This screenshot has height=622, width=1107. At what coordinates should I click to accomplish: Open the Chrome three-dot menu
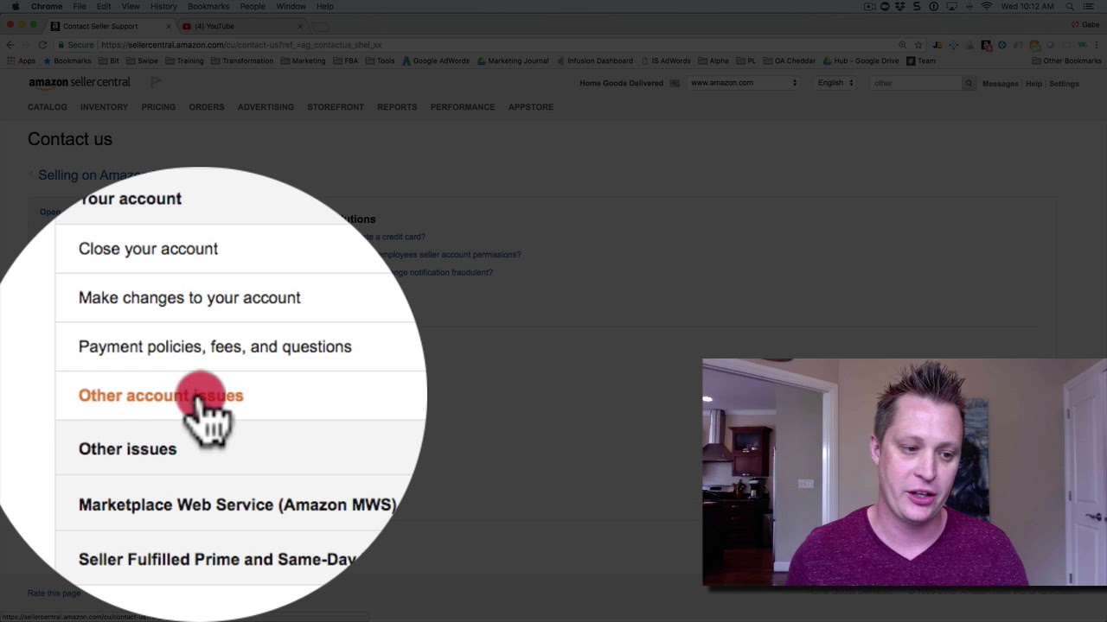click(x=1098, y=45)
